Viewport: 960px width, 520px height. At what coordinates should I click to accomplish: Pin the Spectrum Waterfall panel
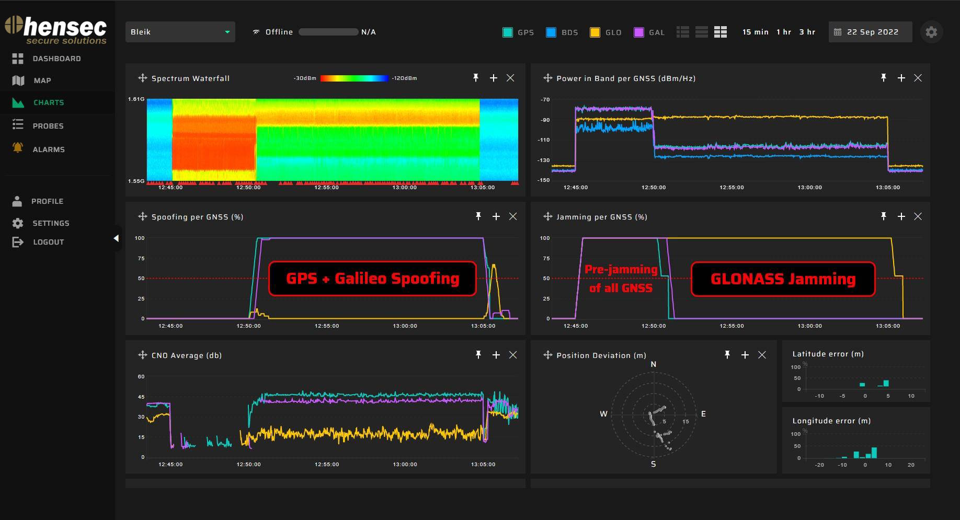[x=476, y=78]
